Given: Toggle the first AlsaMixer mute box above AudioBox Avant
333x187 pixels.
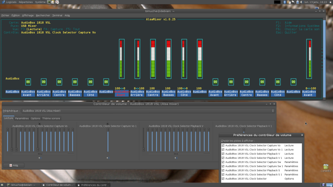Looking at the screenshot, I should (28, 82).
